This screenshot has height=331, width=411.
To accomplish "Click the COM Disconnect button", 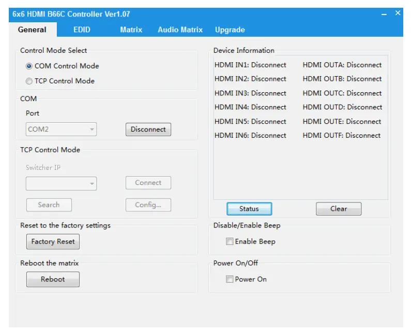I will (x=148, y=129).
